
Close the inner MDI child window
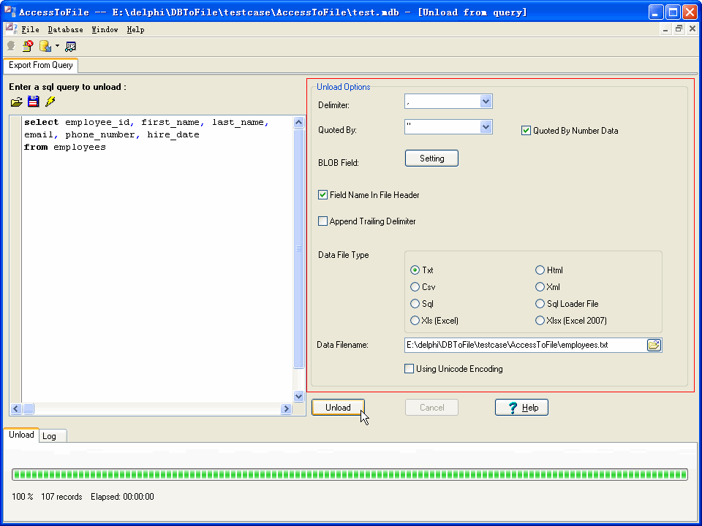point(692,29)
